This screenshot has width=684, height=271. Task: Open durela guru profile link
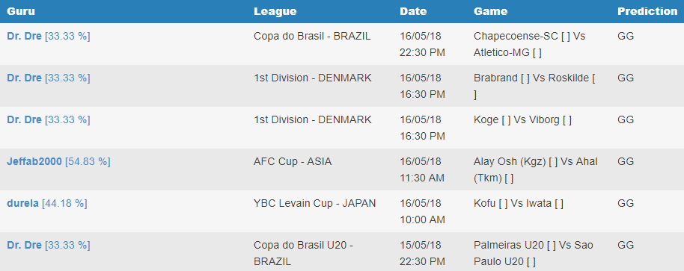pyautogui.click(x=22, y=203)
